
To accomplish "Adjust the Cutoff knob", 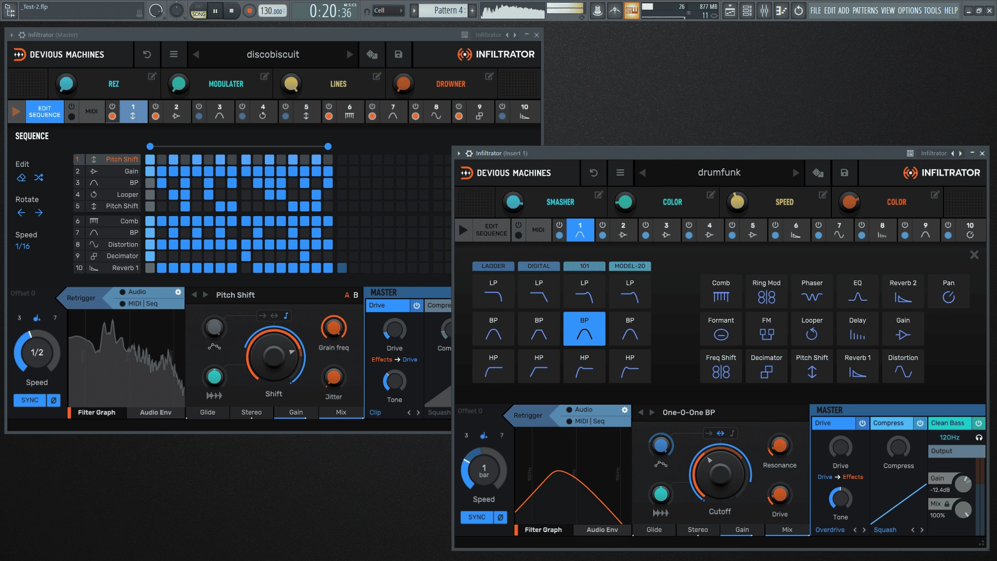I will click(x=720, y=474).
